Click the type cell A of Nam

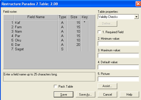(62, 31)
